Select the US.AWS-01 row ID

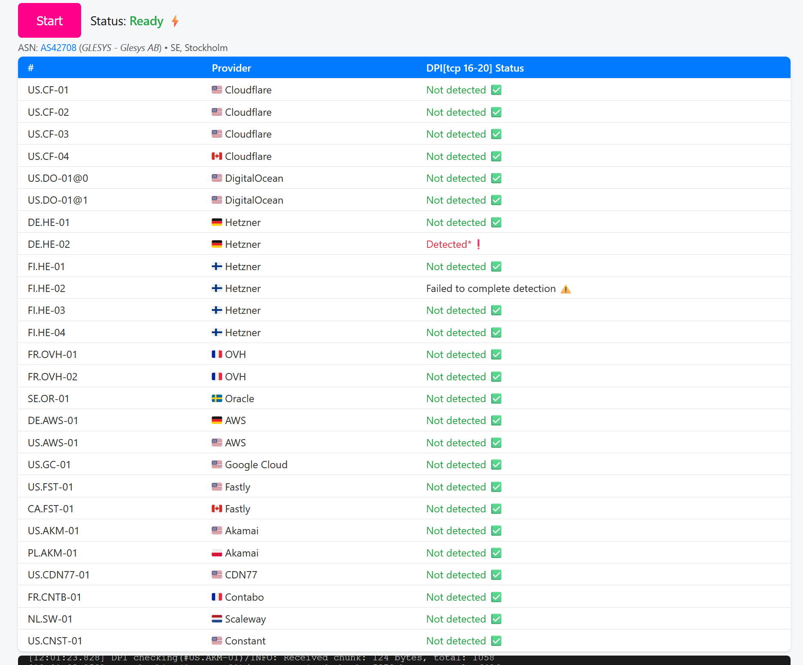[53, 442]
